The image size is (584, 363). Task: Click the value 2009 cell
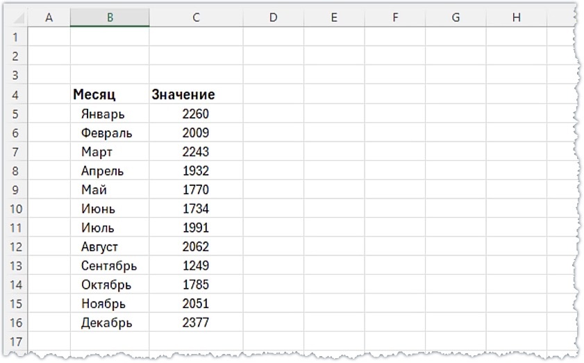click(x=197, y=132)
